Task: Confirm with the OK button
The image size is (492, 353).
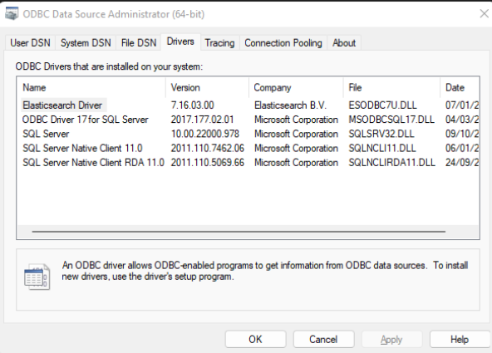Action: coord(255,339)
